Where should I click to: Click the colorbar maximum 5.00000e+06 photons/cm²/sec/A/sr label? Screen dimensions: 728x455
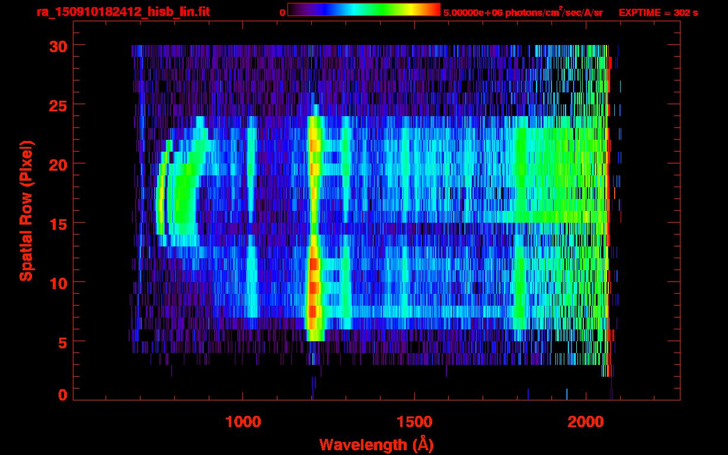[x=523, y=12]
